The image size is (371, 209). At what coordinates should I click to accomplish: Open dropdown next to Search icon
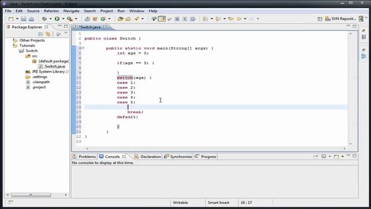pos(143,19)
